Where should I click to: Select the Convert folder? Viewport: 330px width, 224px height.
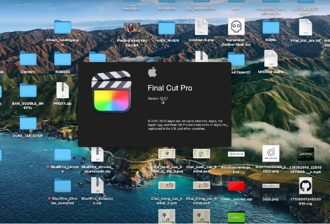coord(28,59)
